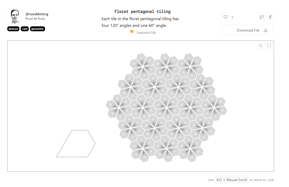The image size is (289, 187).
Task: Share on Facebook via f icon
Action: 270,17
